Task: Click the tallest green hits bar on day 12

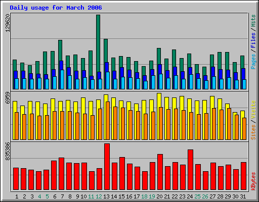Action: (x=98, y=43)
